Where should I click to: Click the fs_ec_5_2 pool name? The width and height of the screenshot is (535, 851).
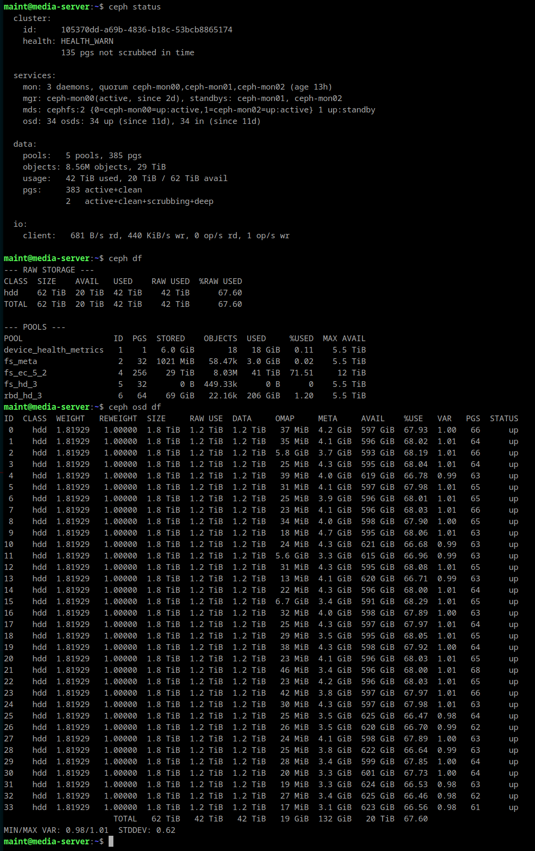(25, 373)
